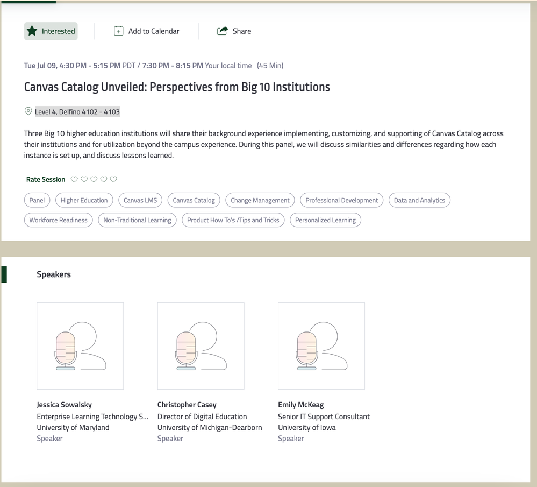Click the star icon on Interested

click(32, 31)
